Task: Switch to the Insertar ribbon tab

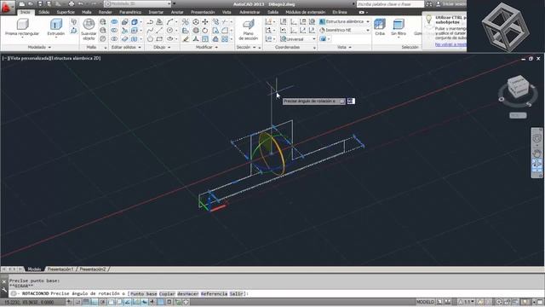Action: 156,12
